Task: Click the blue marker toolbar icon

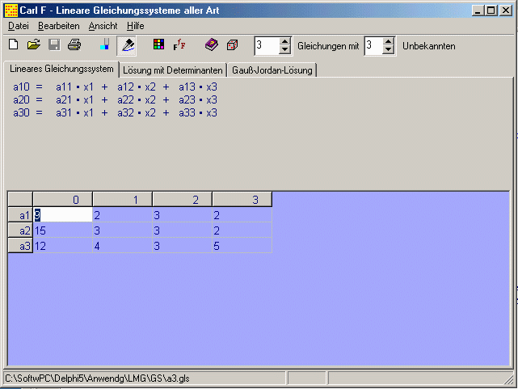Action: pos(104,45)
